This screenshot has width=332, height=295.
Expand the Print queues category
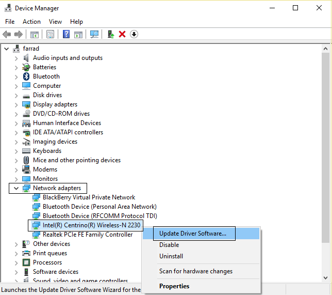pos(16,253)
